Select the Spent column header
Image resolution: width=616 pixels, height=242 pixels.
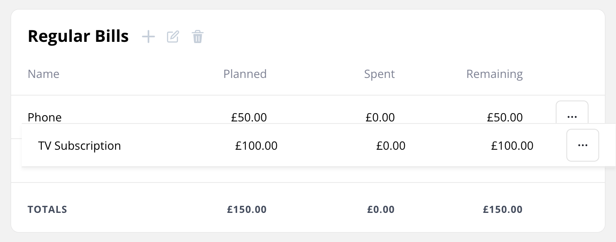[x=379, y=74]
